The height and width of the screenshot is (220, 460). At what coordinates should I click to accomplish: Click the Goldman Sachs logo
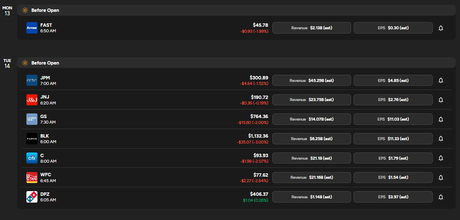coord(31,119)
